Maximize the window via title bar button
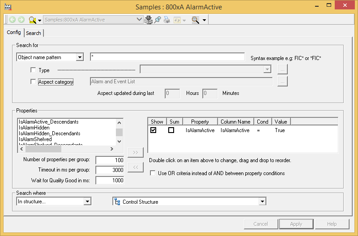Image resolution: width=358 pixels, height=236 pixels. tap(329, 5)
